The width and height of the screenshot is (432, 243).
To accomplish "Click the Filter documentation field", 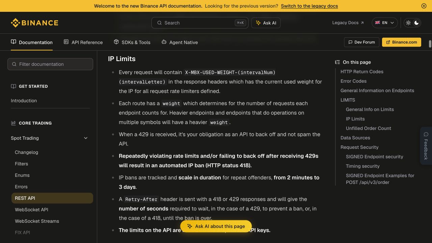I will tap(50, 64).
